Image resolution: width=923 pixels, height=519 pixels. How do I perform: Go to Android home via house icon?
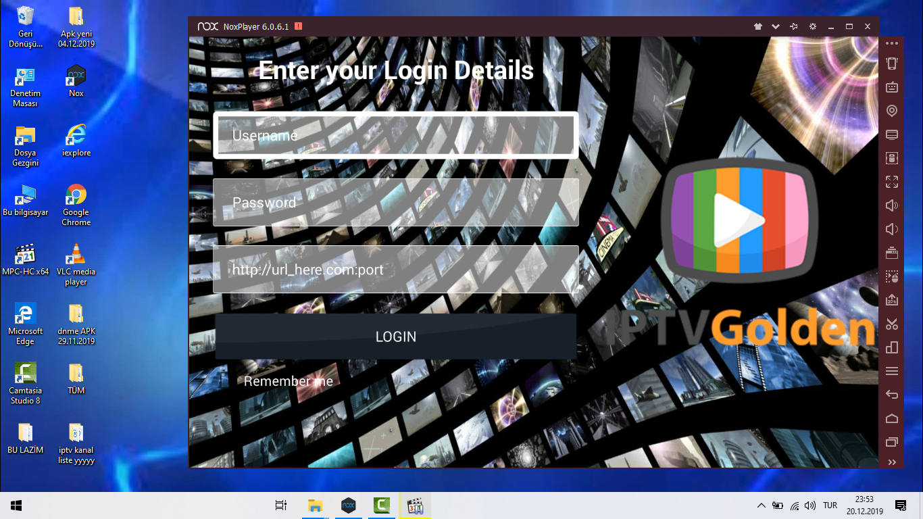point(892,418)
